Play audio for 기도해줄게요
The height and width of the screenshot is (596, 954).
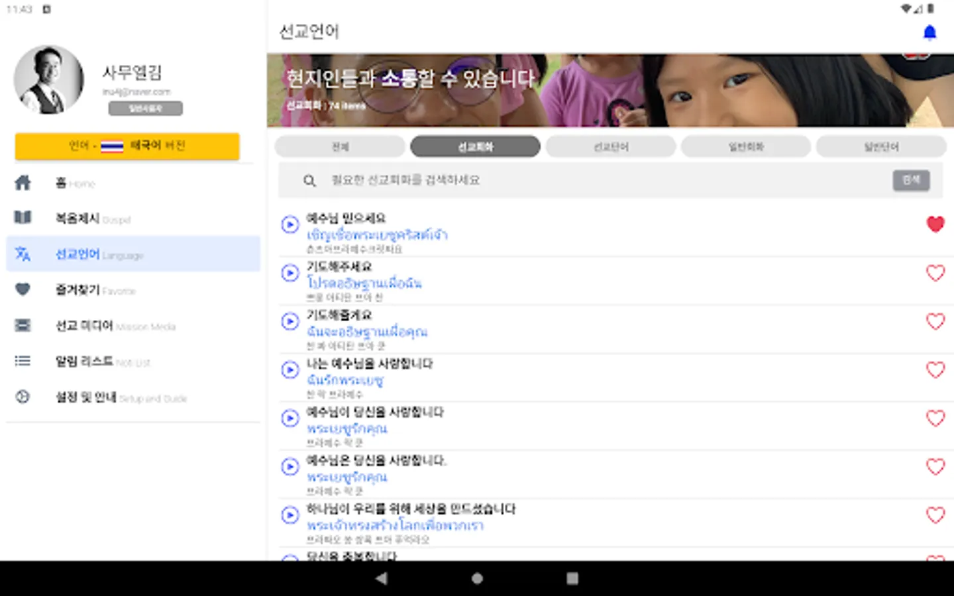coord(290,321)
